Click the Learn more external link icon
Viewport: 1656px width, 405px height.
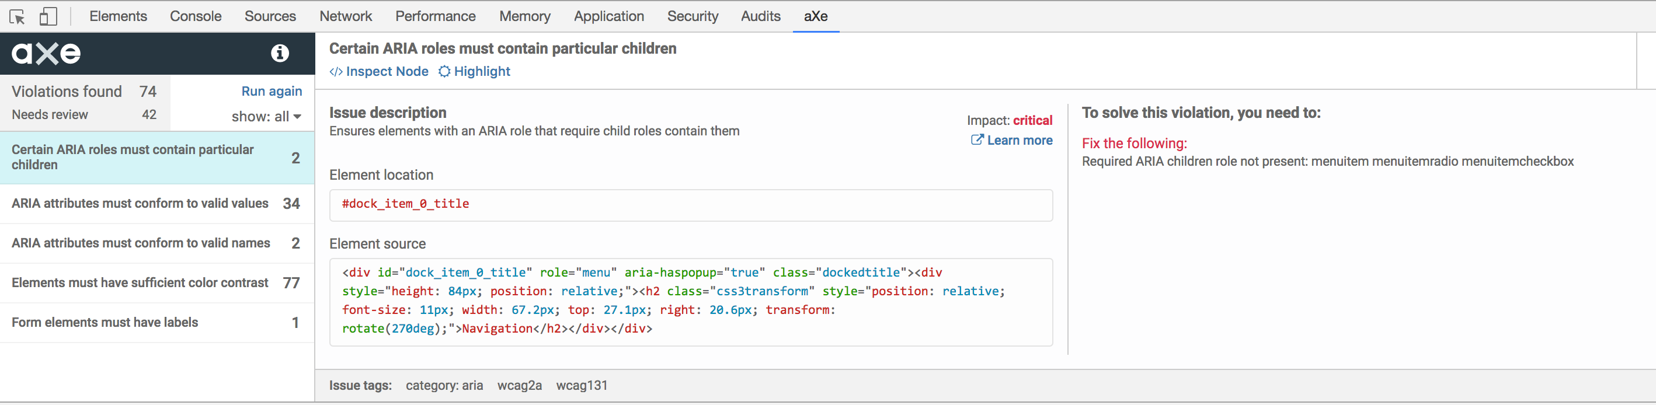click(x=976, y=139)
